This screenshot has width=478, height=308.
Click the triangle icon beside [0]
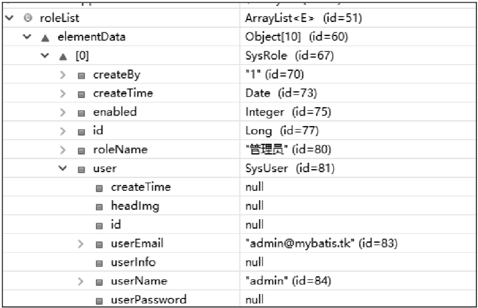[x=63, y=57]
